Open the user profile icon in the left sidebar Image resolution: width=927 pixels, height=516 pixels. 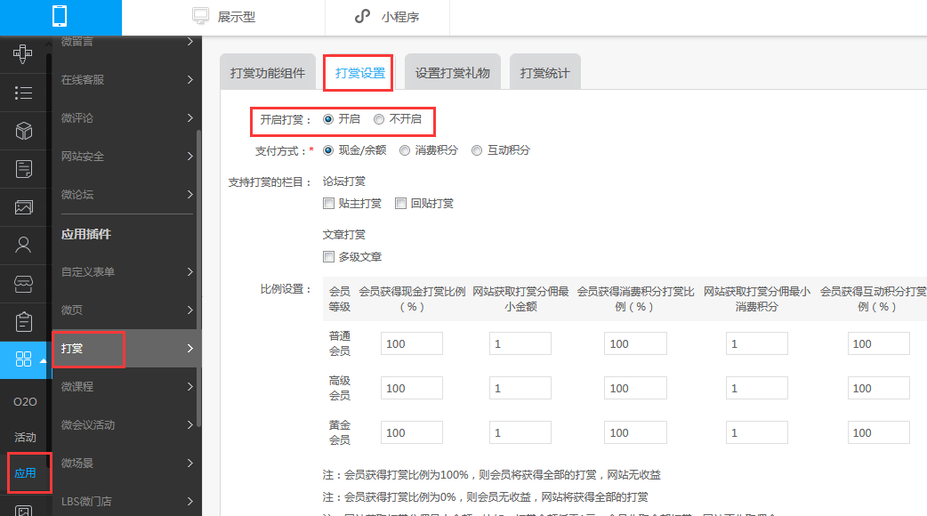(x=24, y=245)
